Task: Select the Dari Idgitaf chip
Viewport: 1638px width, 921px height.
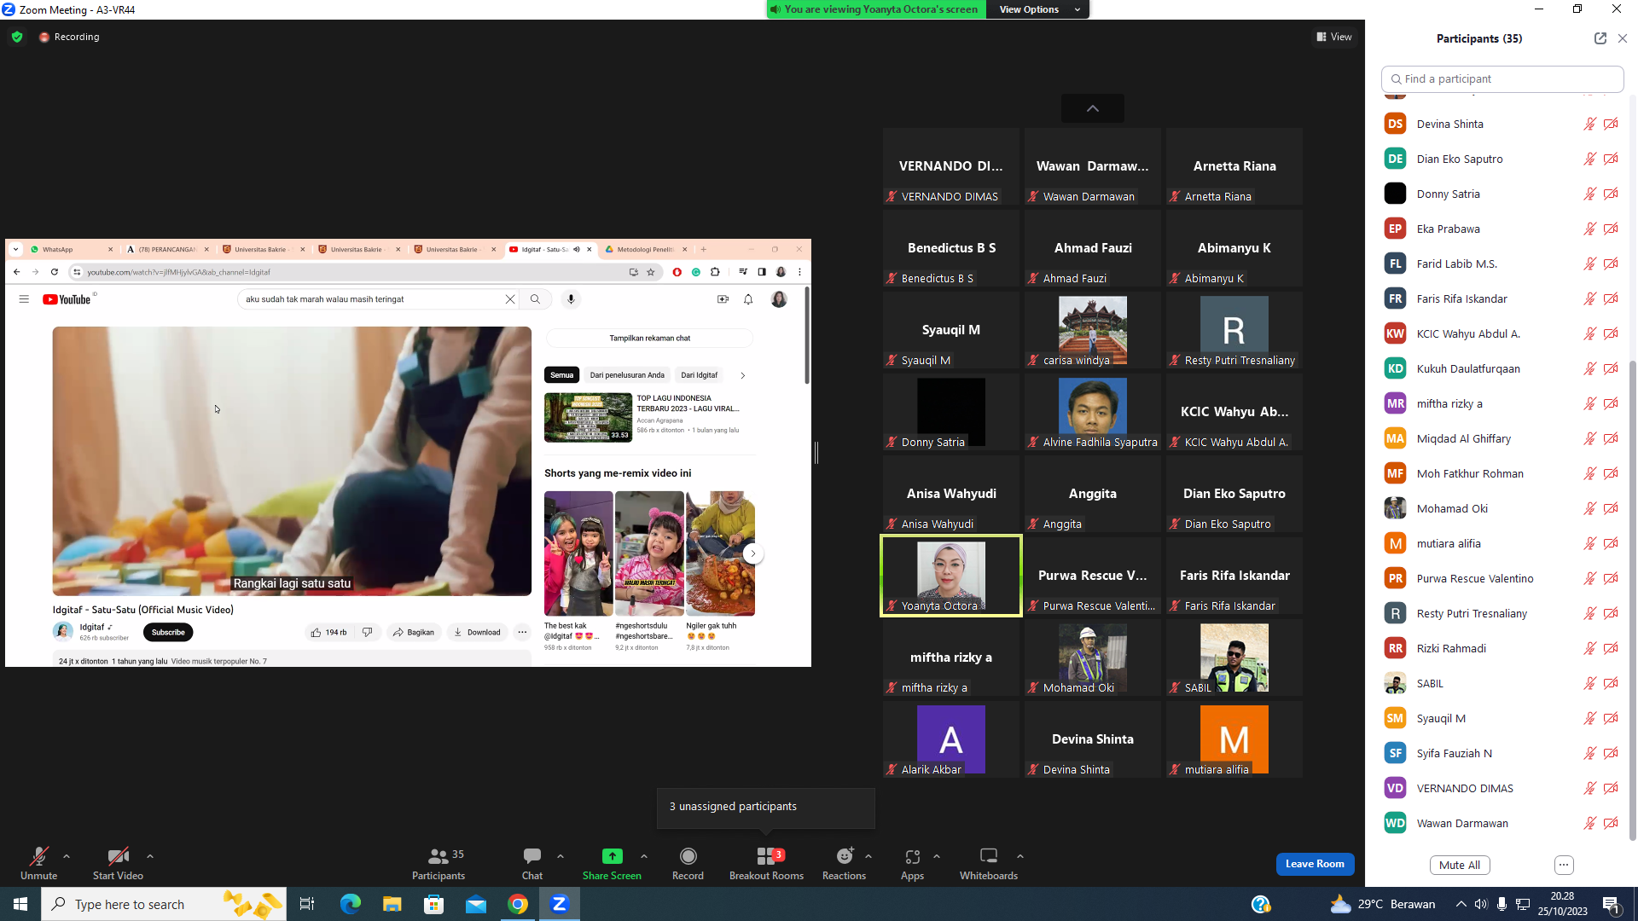Action: pos(699,375)
